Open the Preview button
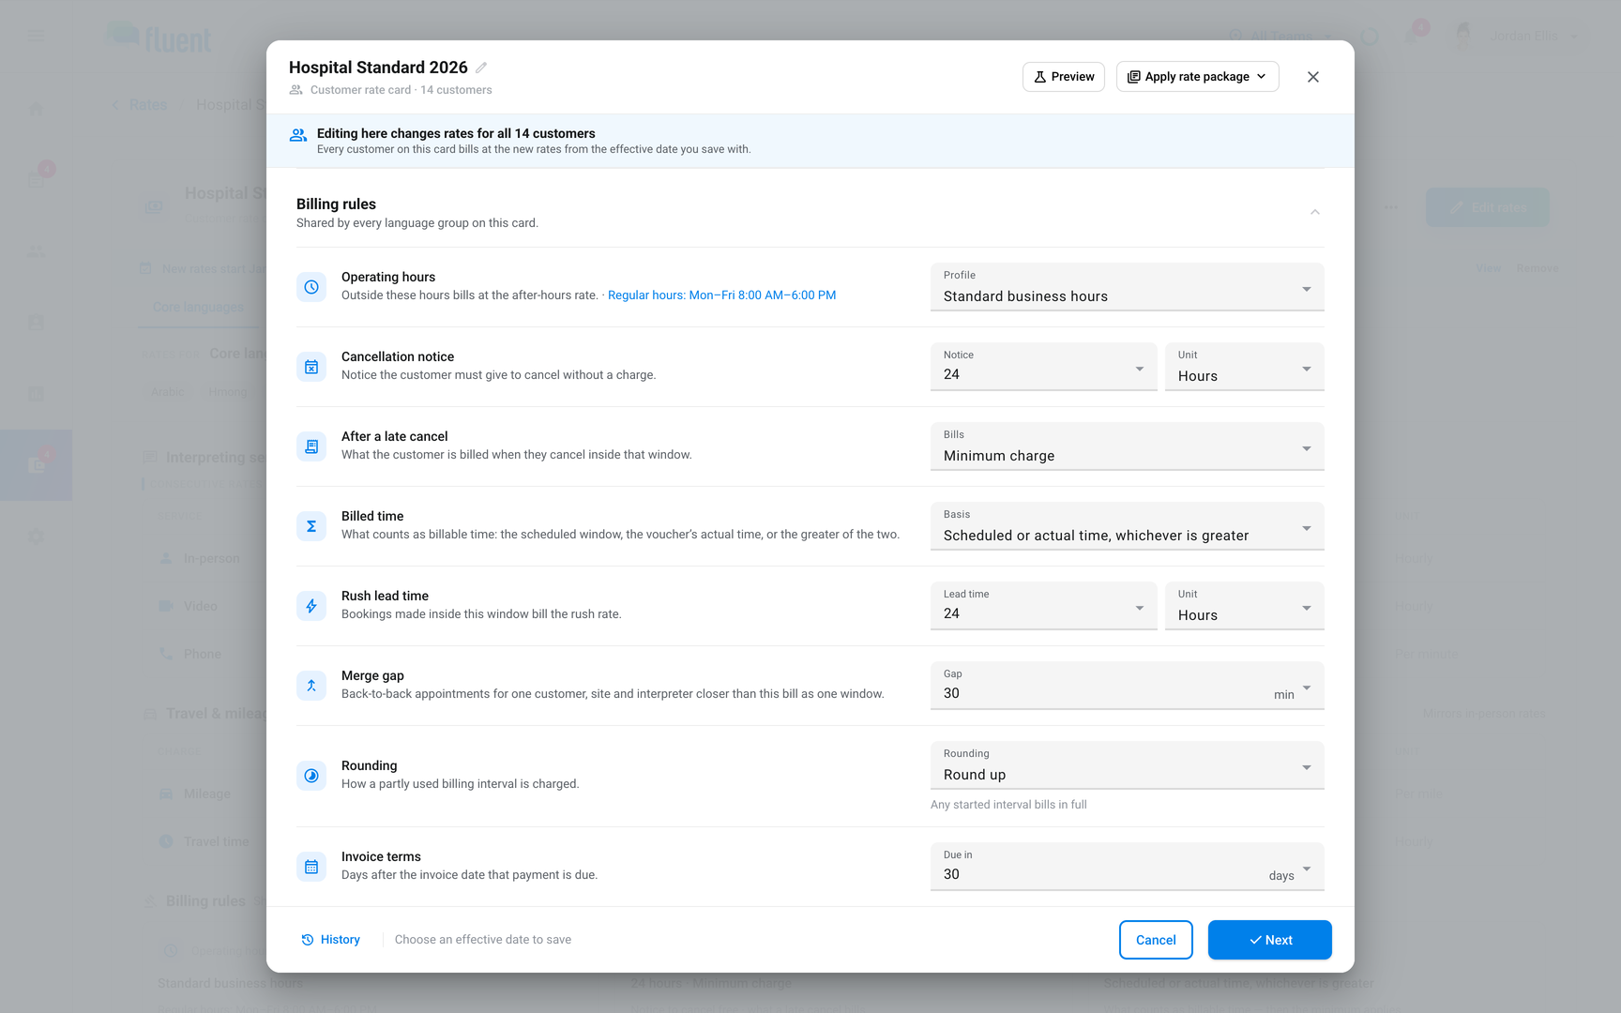 pos(1064,77)
